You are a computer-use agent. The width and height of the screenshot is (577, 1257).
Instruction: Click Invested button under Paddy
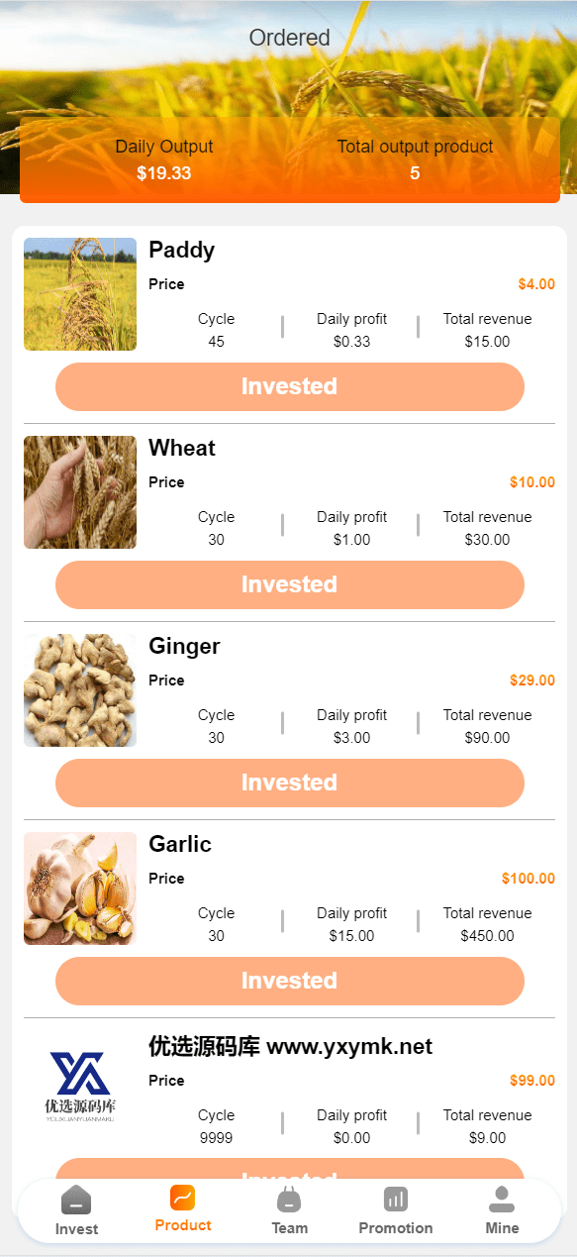[290, 386]
